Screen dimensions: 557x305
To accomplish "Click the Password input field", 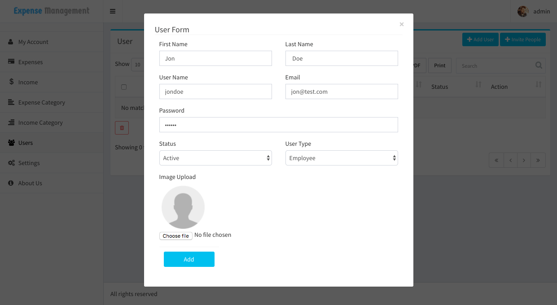I will click(279, 125).
